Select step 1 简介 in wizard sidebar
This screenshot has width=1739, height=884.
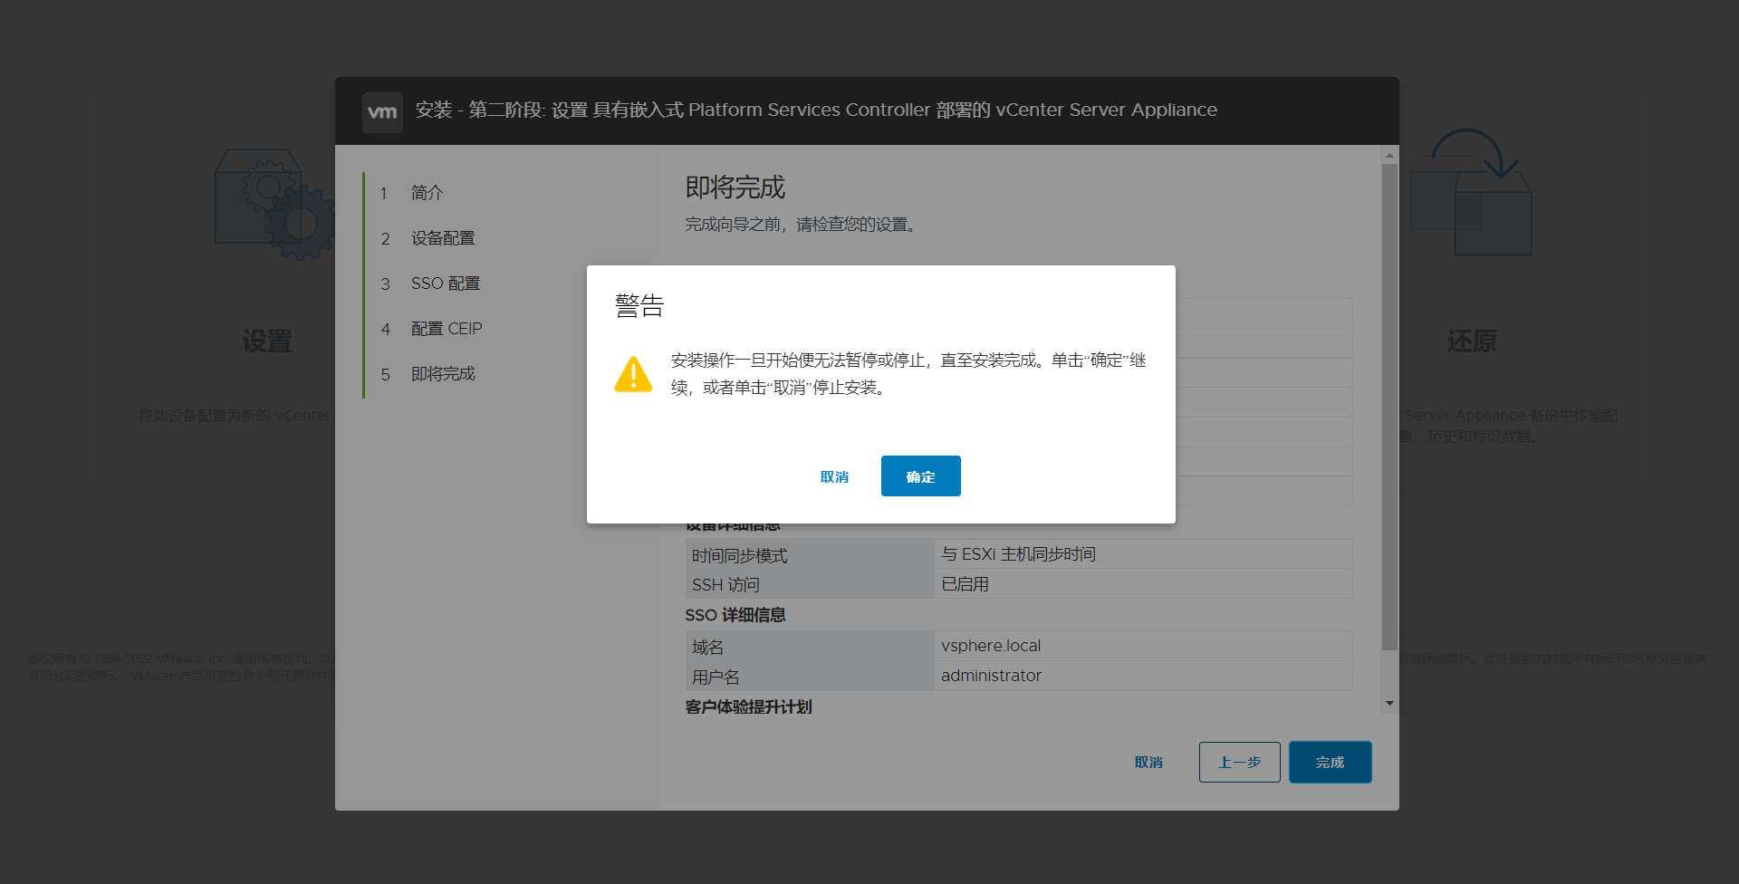point(427,193)
